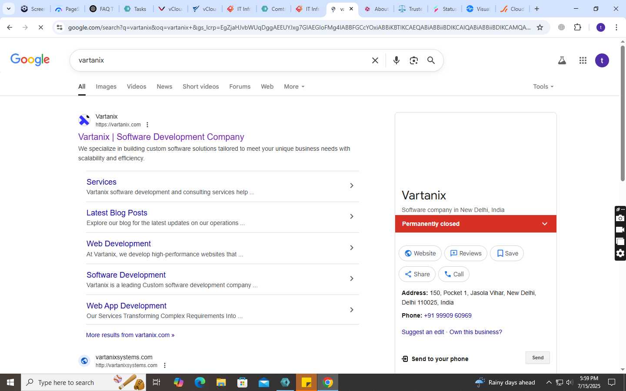
Task: Expand the Permanently closed status
Action: click(x=545, y=224)
